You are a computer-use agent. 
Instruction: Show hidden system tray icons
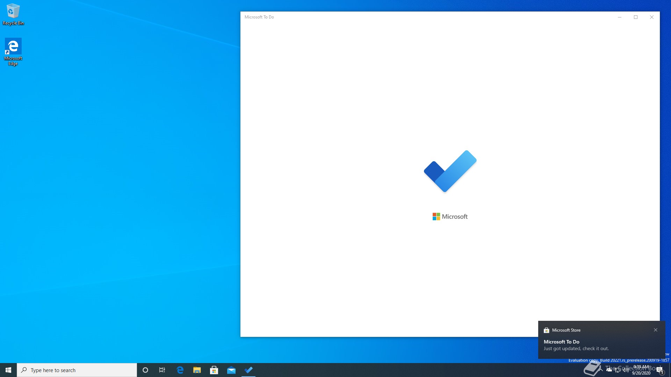(601, 370)
